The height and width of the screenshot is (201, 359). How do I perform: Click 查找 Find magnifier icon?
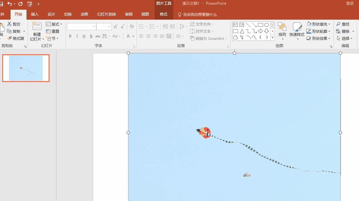(338, 24)
